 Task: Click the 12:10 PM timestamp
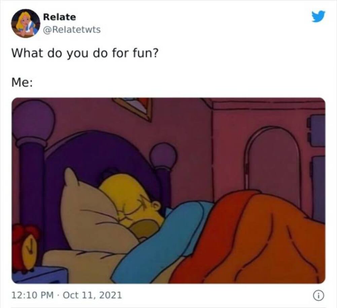(x=32, y=295)
